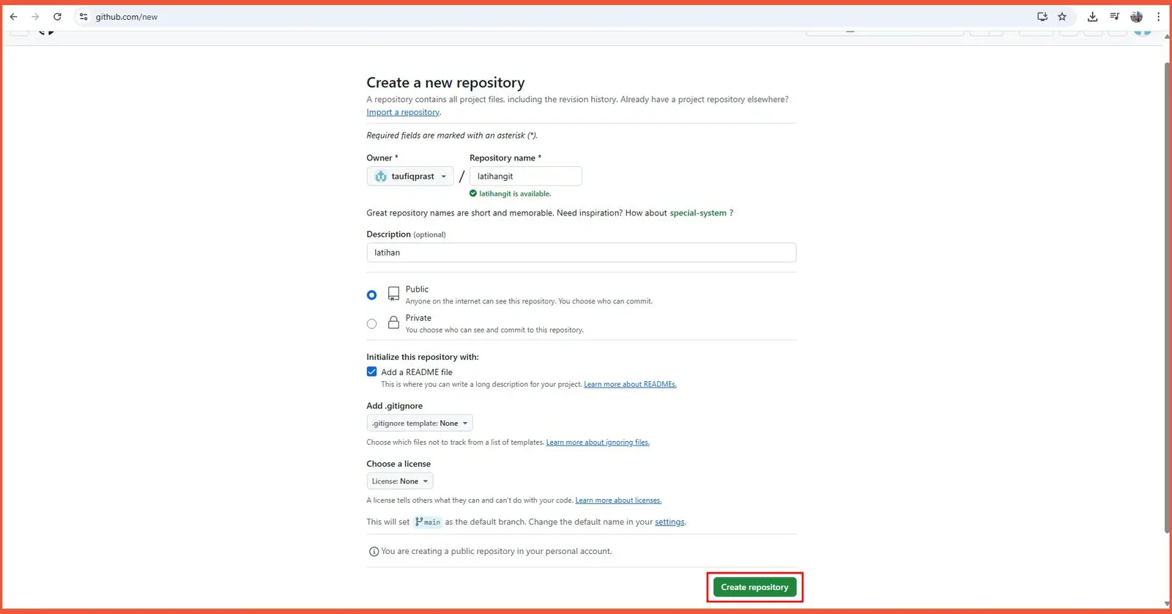
Task: Use the suggested name special-system
Action: pos(698,213)
